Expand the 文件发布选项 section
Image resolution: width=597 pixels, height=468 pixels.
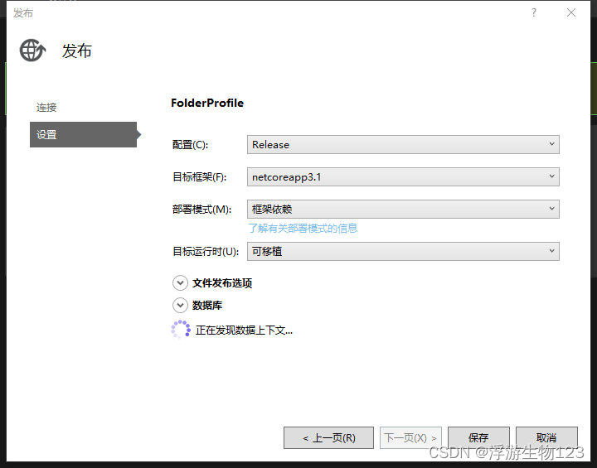click(x=180, y=283)
